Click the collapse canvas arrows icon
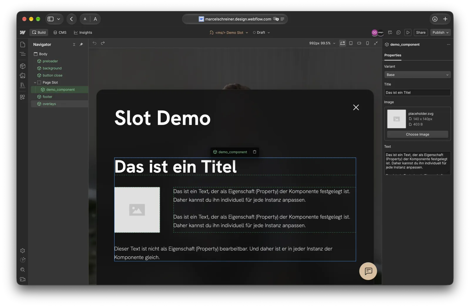This screenshot has width=470, height=307. (376, 43)
